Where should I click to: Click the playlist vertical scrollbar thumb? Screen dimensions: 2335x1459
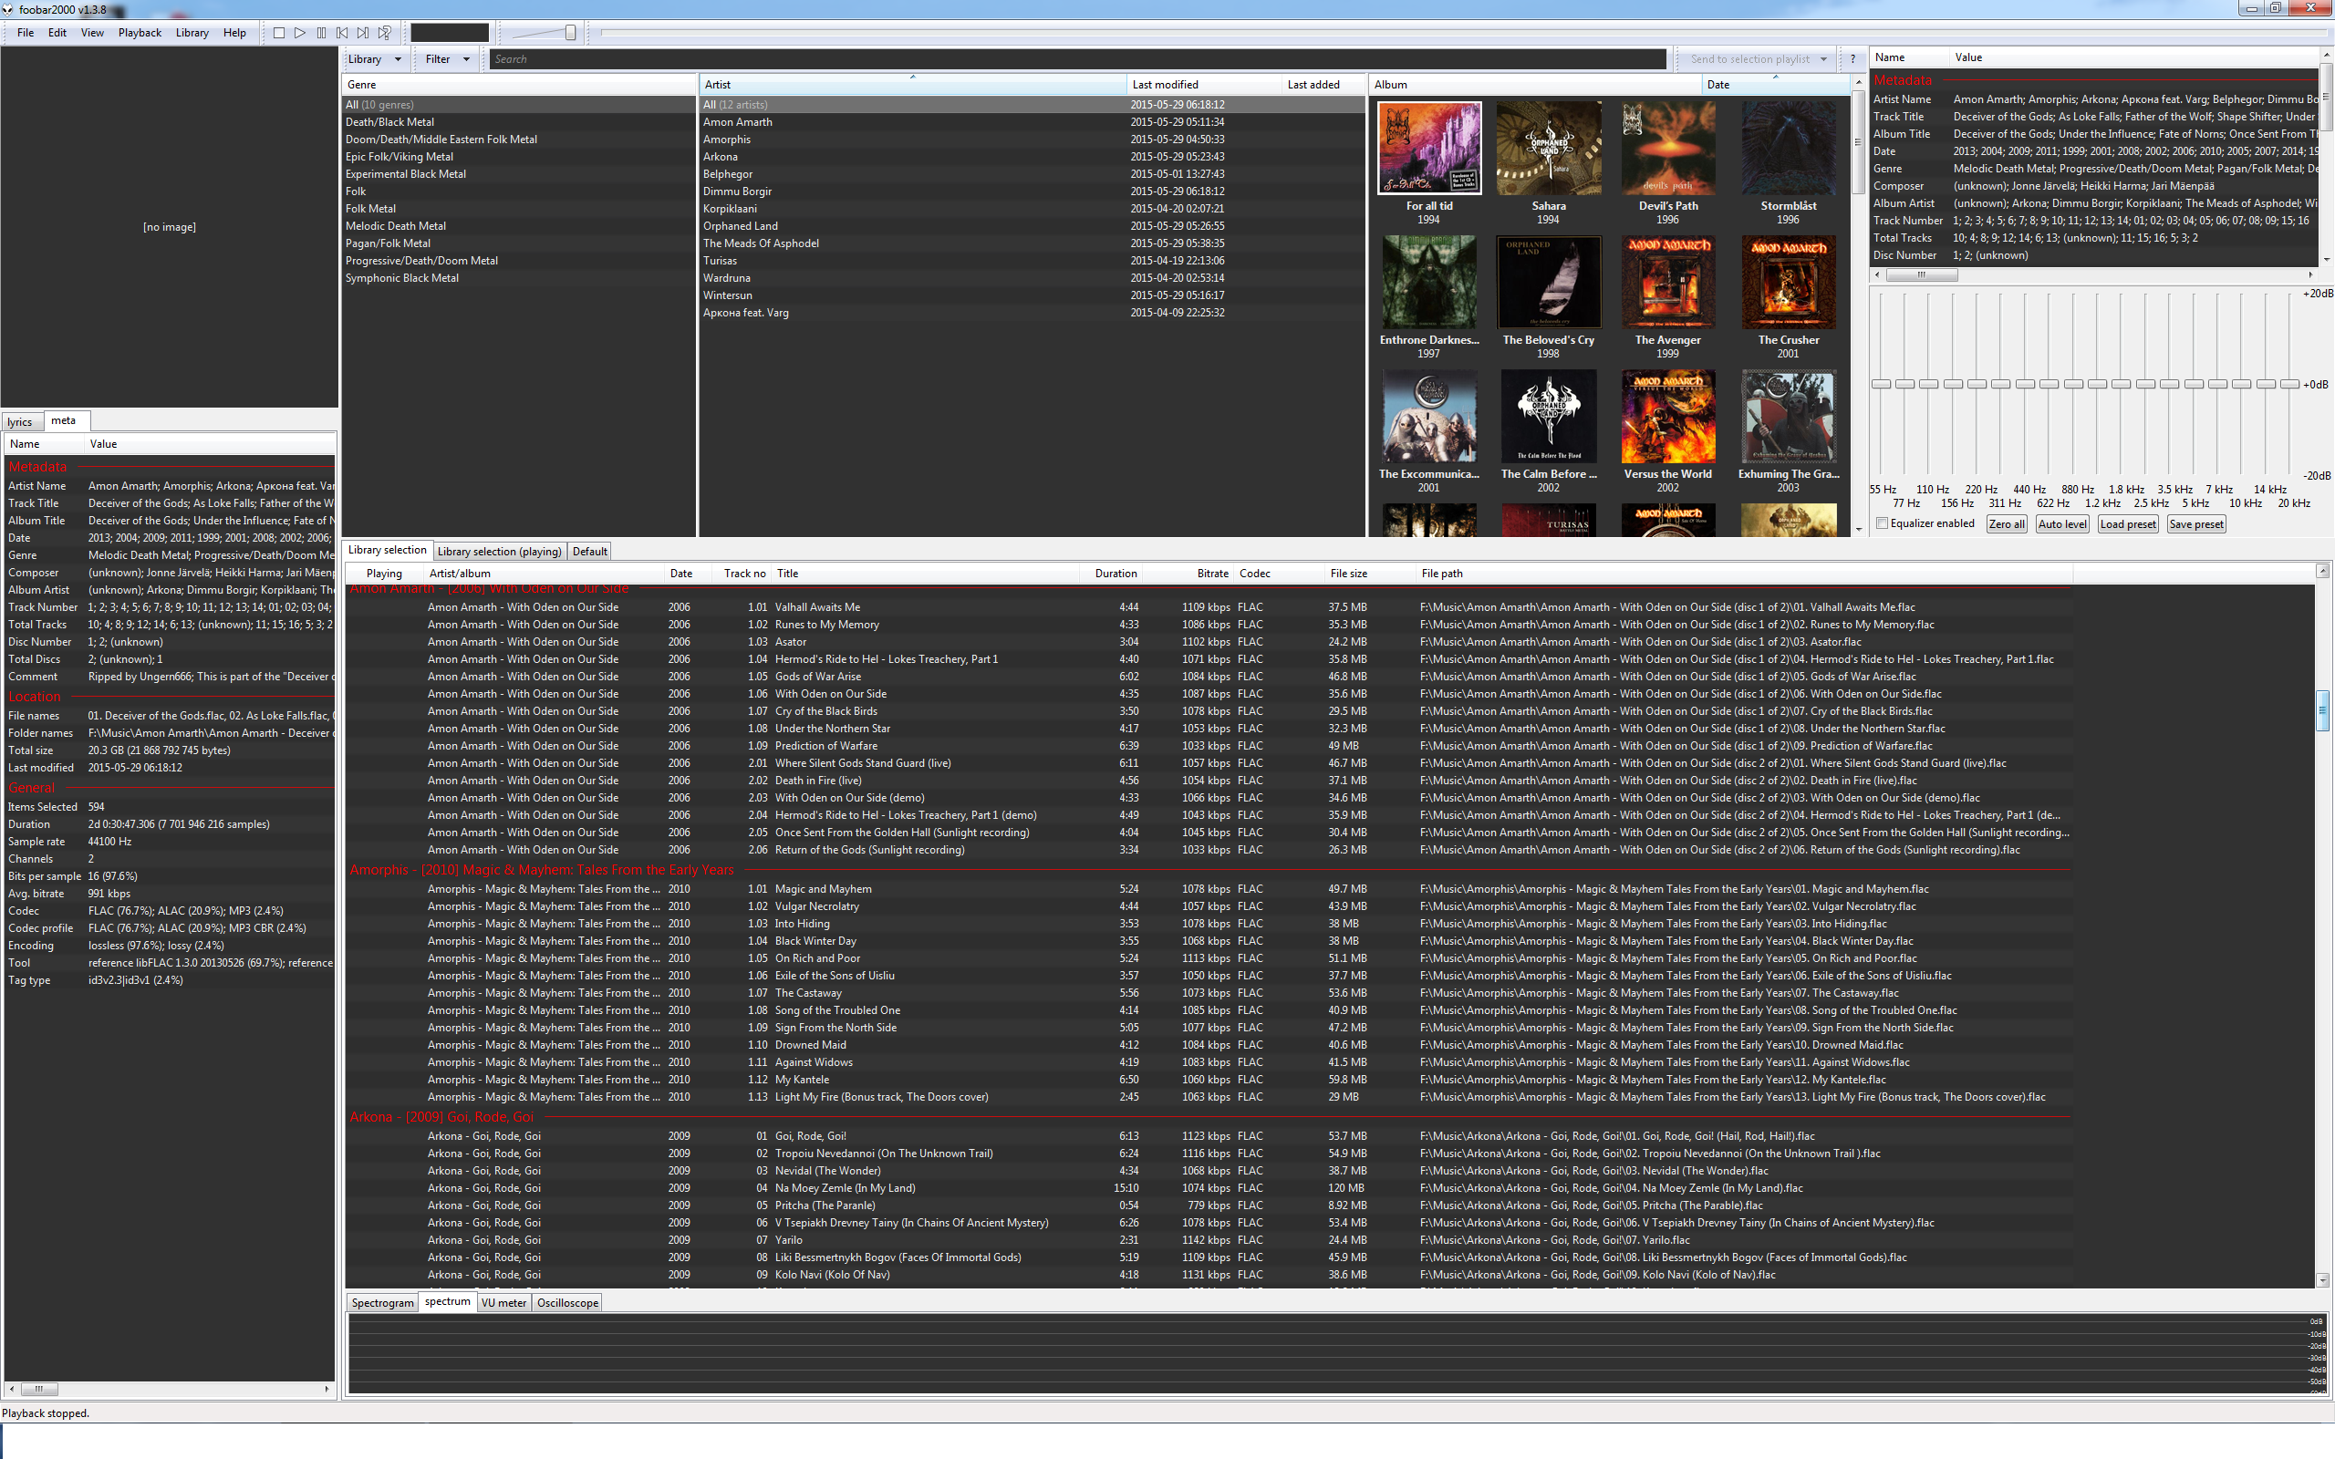point(2322,711)
